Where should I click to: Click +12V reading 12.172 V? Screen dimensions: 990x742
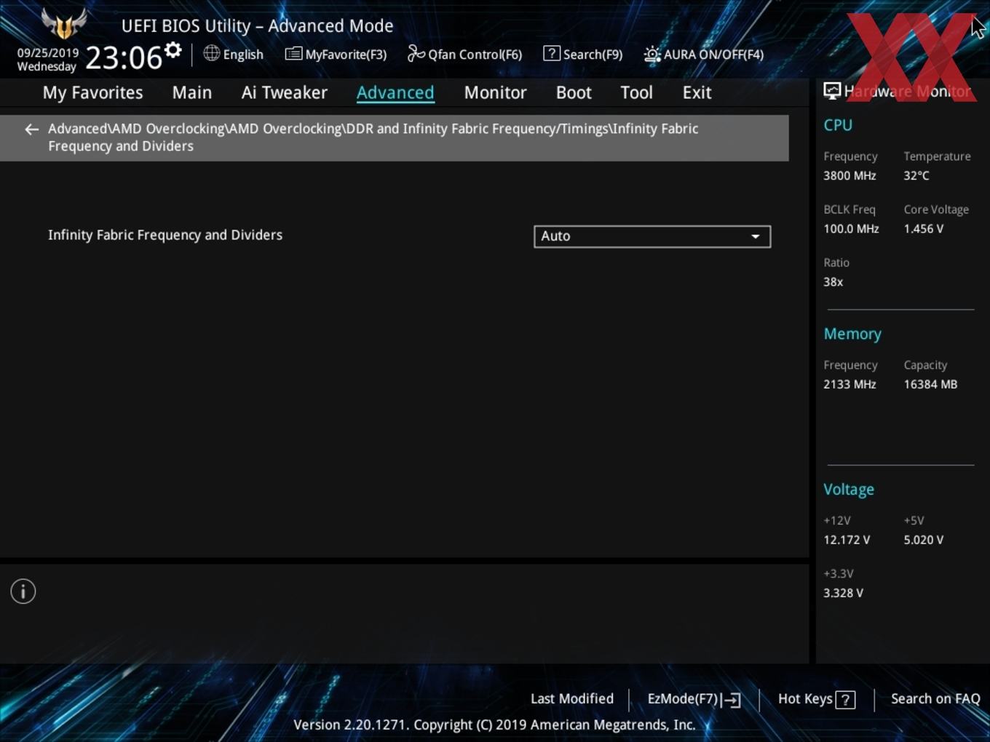pos(847,540)
